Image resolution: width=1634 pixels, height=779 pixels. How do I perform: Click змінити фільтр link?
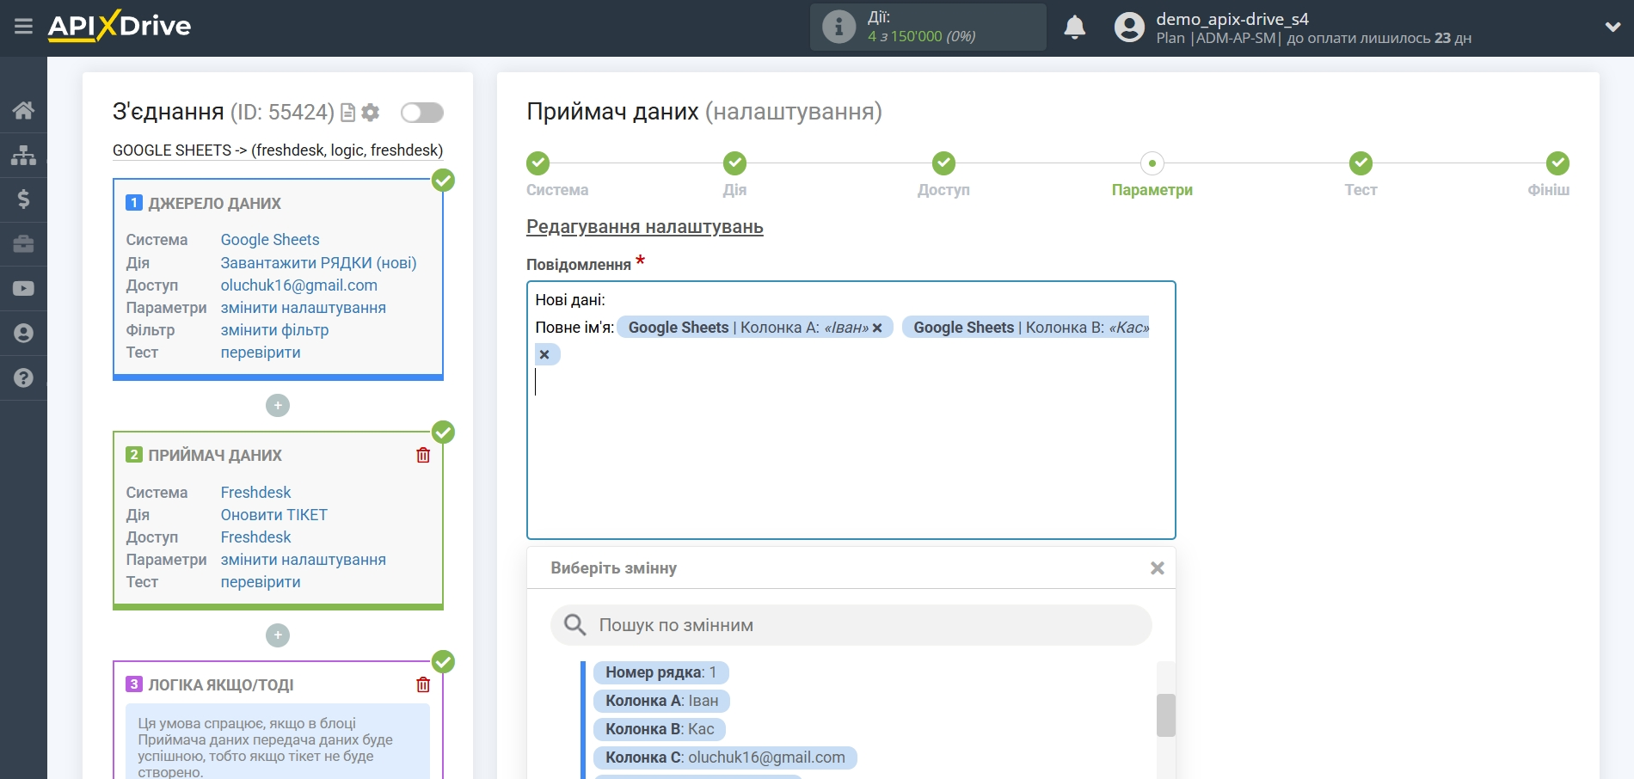[274, 330]
